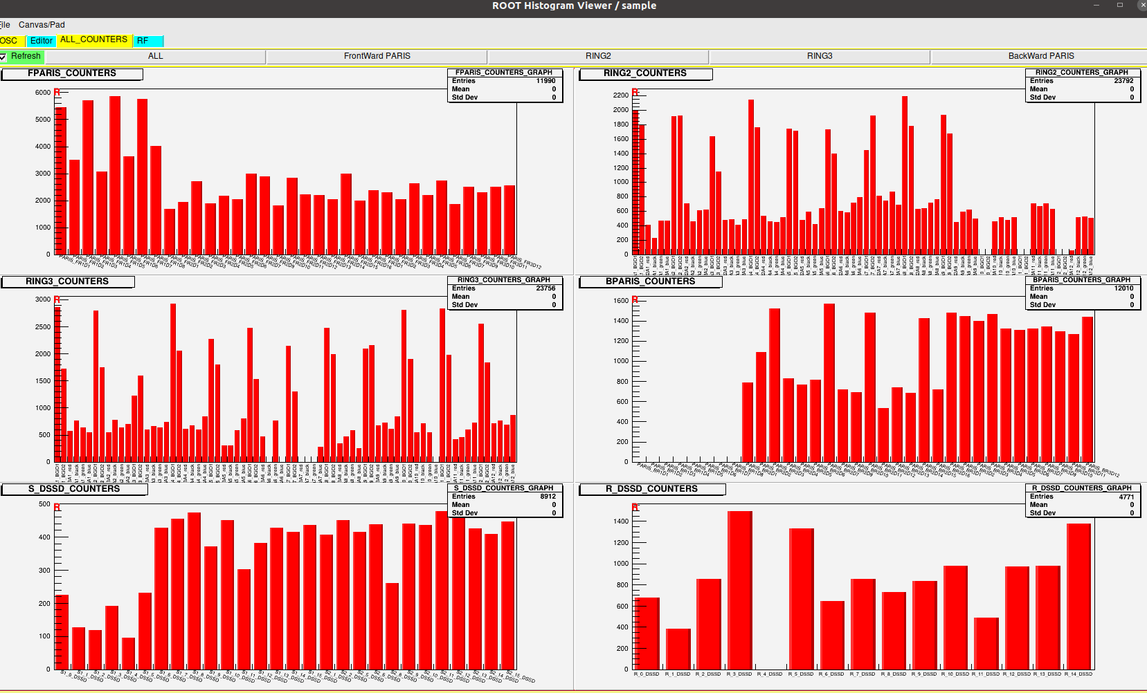Image resolution: width=1147 pixels, height=693 pixels.
Task: Show the FrontWard PARIS view
Action: (377, 56)
